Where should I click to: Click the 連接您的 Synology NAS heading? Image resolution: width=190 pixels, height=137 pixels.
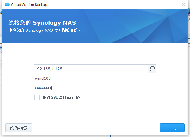(42, 23)
